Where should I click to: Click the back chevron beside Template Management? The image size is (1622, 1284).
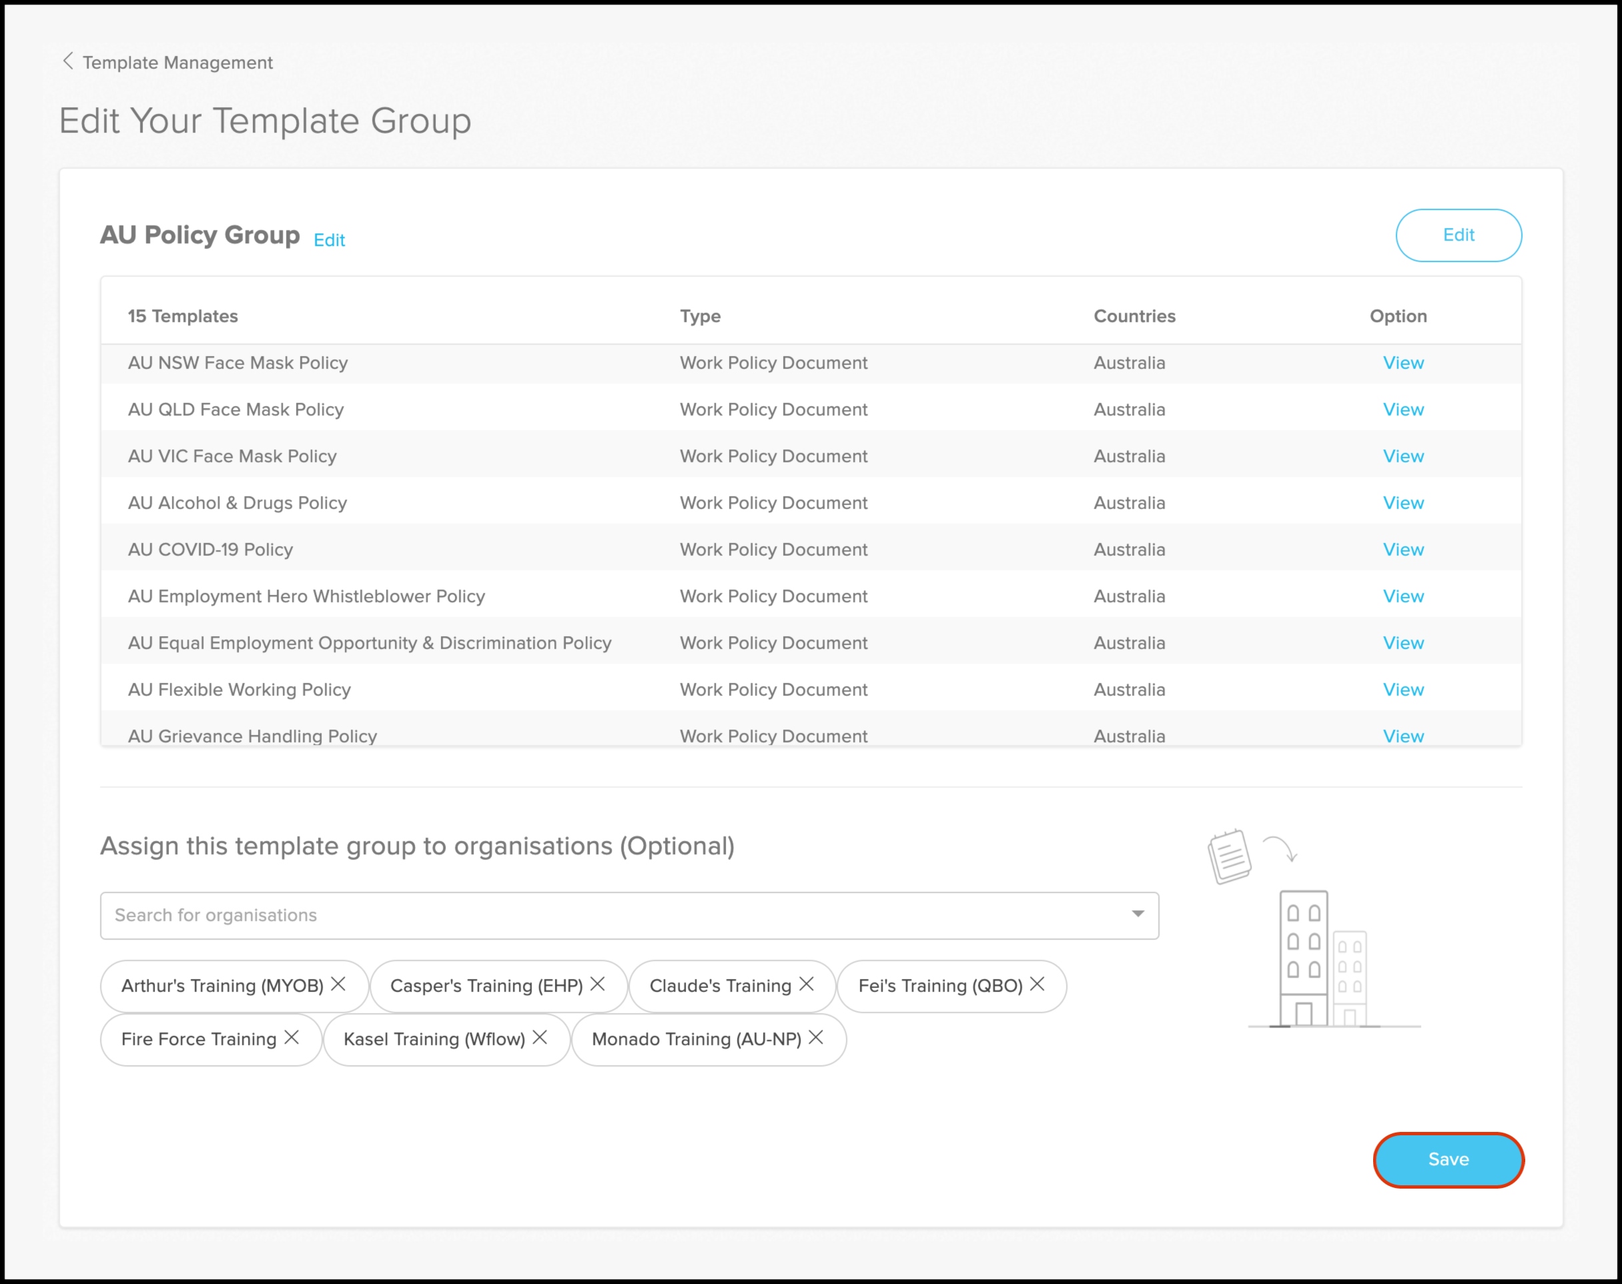pos(67,61)
